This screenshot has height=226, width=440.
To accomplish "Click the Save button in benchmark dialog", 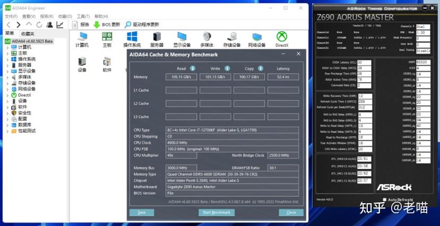I will point(142,213).
